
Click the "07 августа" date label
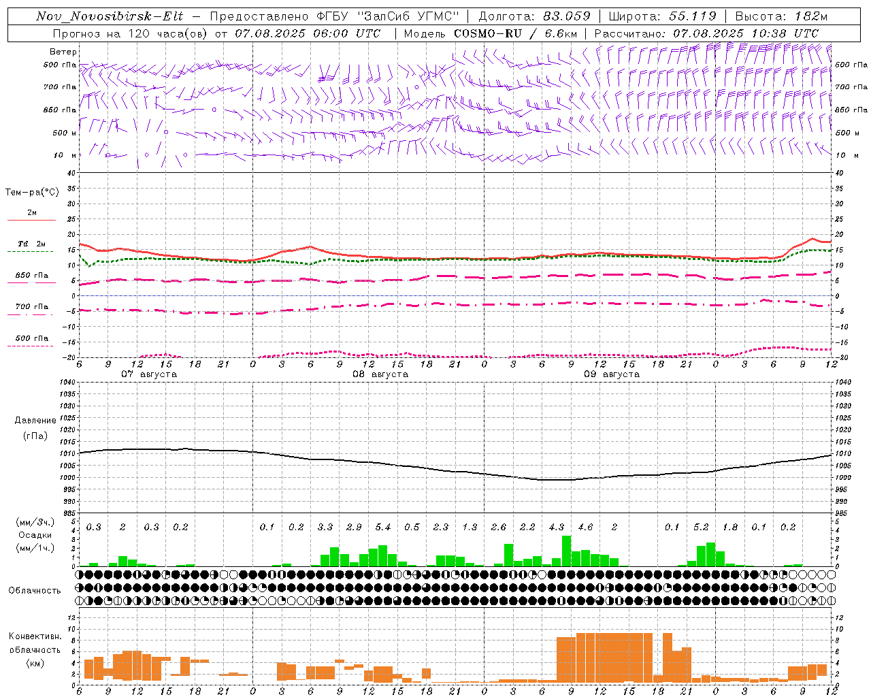click(x=149, y=374)
